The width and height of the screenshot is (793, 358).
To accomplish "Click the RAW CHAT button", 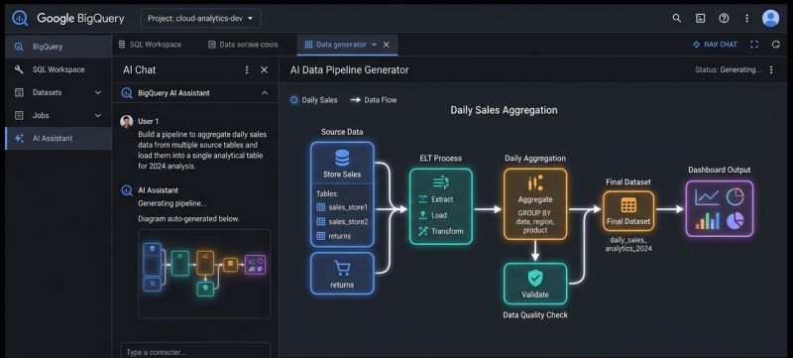I will pos(715,45).
